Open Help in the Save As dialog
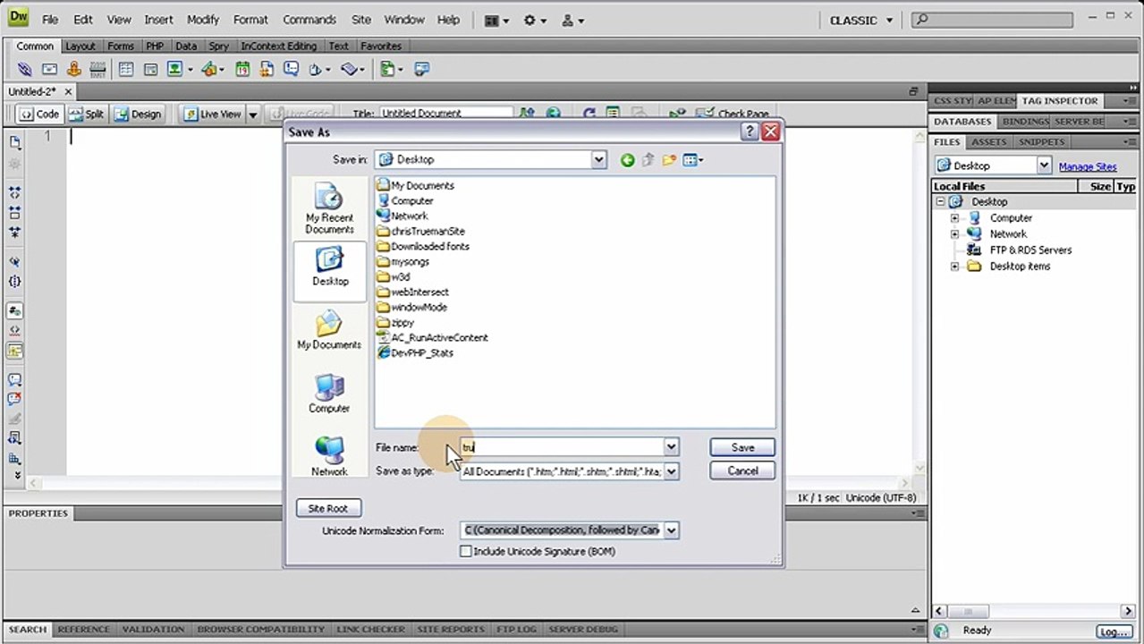This screenshot has height=644, width=1144. point(750,132)
